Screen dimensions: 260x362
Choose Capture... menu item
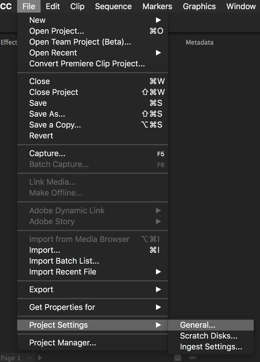[93, 153]
